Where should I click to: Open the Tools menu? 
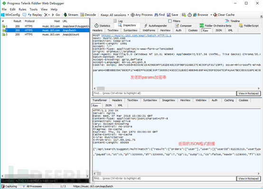(34, 9)
